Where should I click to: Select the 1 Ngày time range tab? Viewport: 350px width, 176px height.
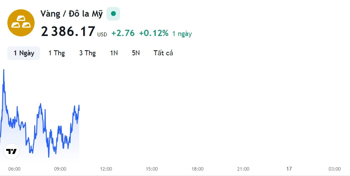point(24,53)
